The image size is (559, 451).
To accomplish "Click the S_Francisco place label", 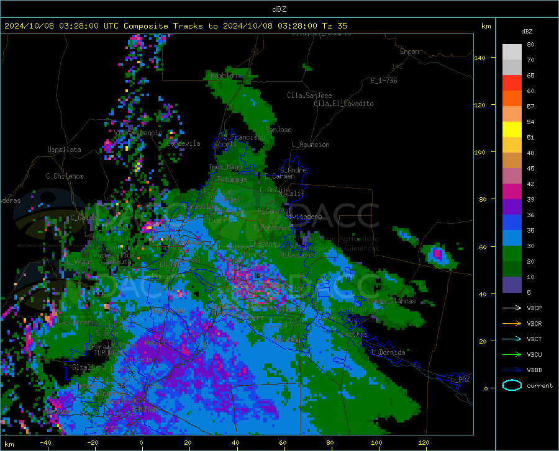I will (x=244, y=137).
